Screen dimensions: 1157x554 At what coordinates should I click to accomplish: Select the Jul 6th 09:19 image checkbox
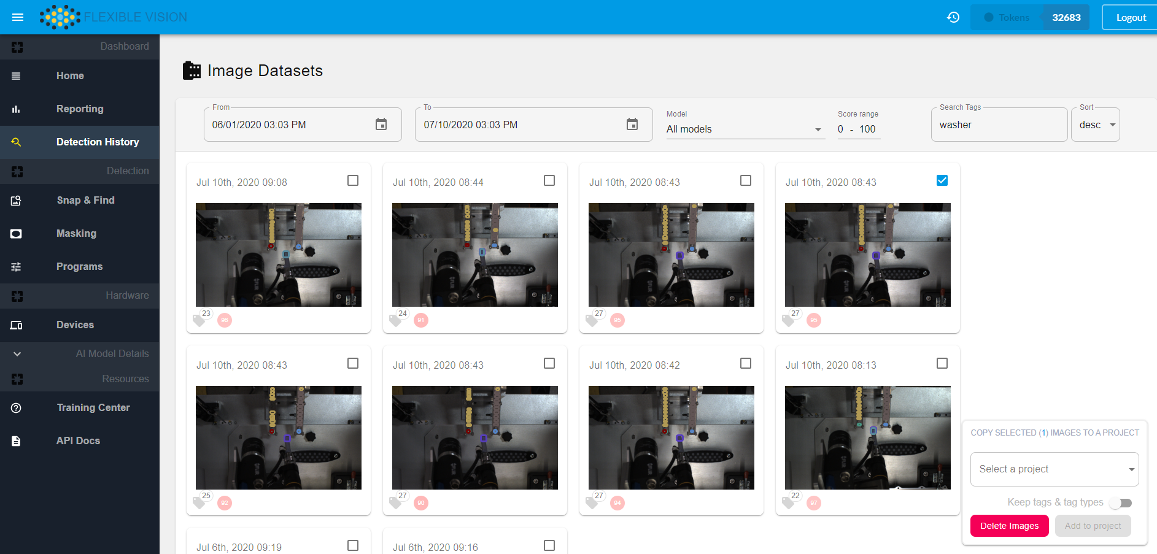[x=353, y=545]
